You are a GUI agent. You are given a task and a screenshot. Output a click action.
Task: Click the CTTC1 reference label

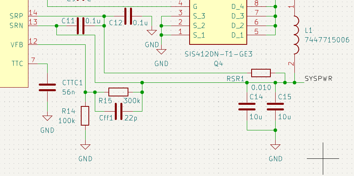point(72,83)
